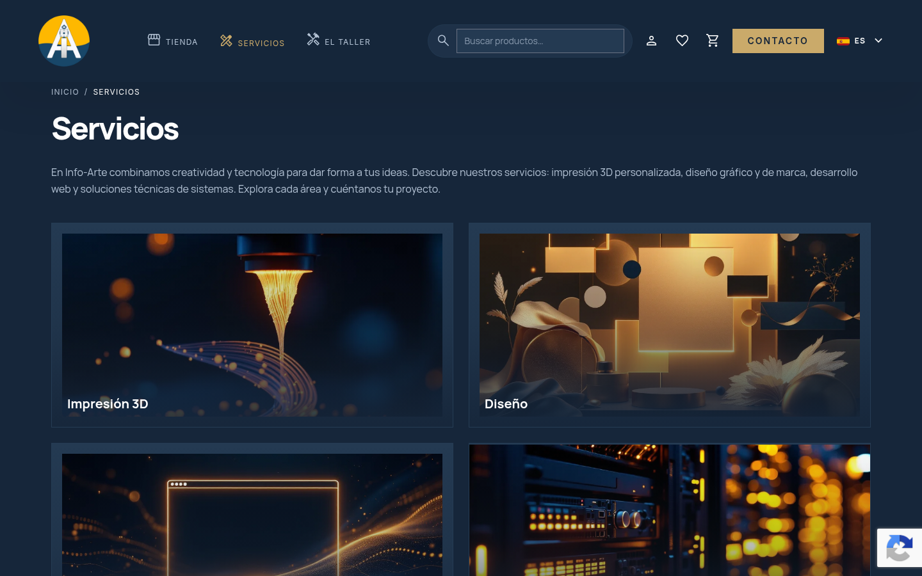Follow the Inicio breadcrumb link

pyautogui.click(x=65, y=92)
